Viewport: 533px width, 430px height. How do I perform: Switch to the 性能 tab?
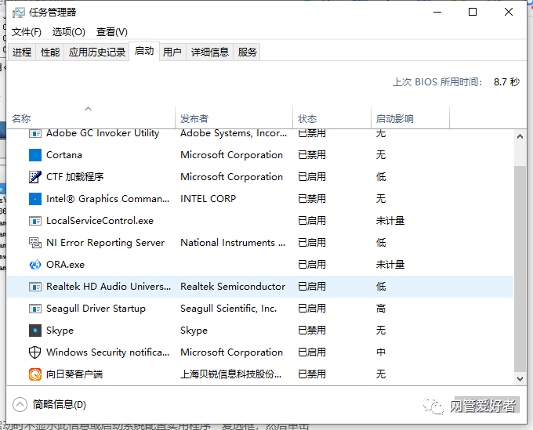(50, 52)
